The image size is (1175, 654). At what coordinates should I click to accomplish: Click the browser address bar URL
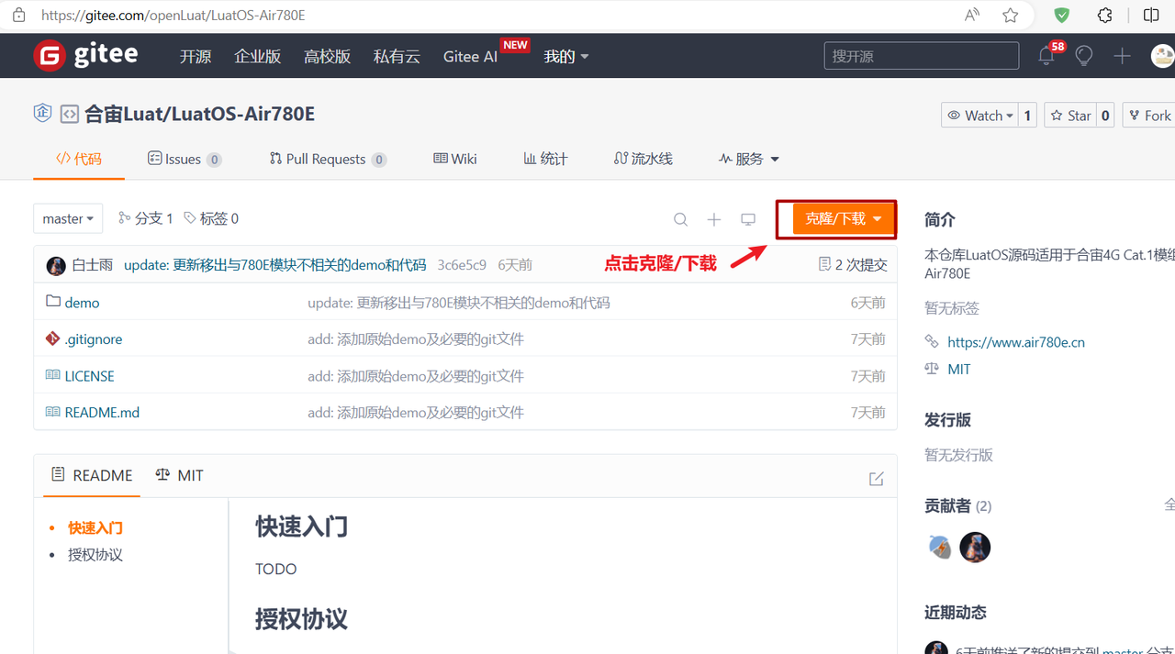173,16
